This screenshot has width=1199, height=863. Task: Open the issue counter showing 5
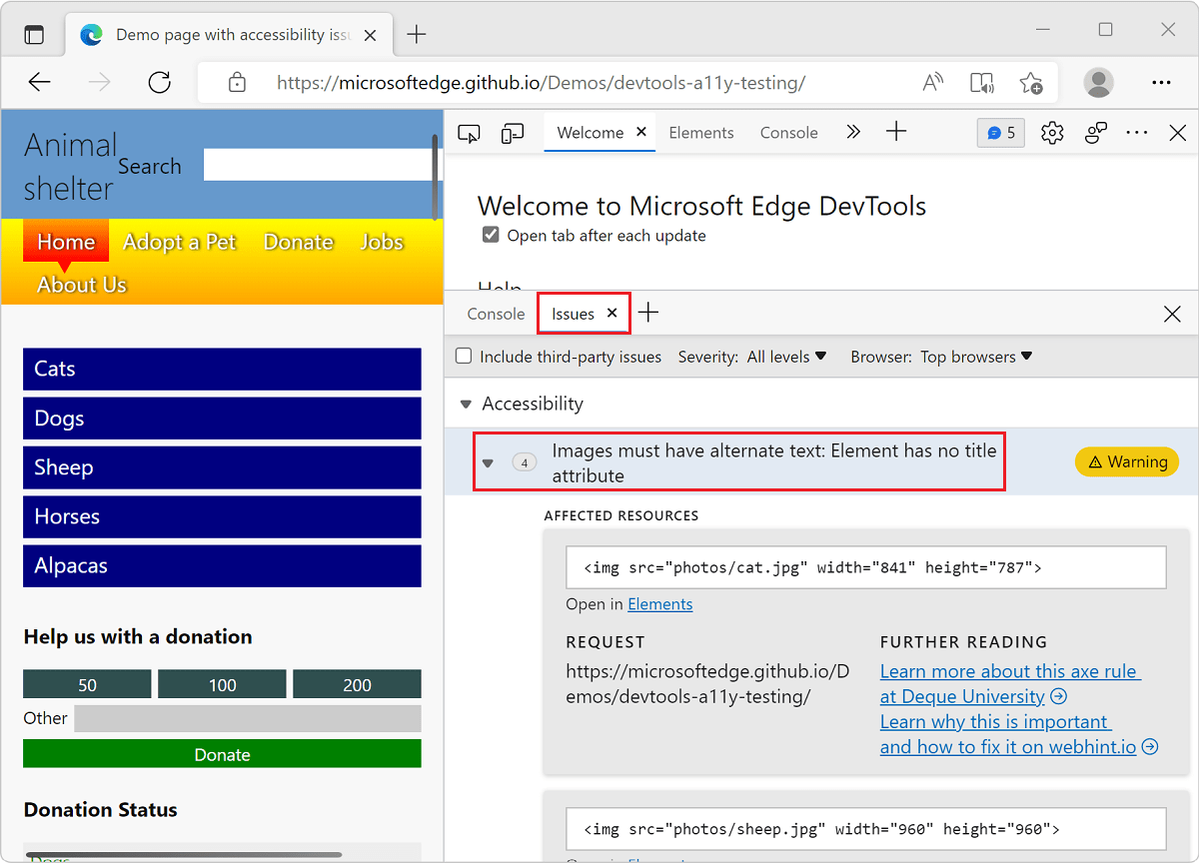point(1000,132)
